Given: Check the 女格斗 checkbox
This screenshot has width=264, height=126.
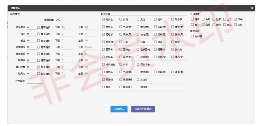Looking at the screenshot, I should [103, 27].
